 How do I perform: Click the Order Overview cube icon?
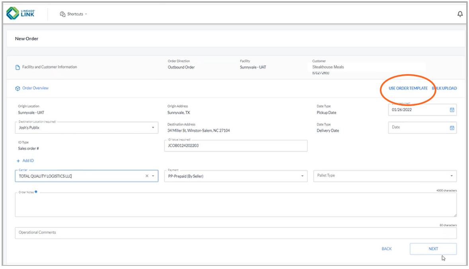(17, 88)
